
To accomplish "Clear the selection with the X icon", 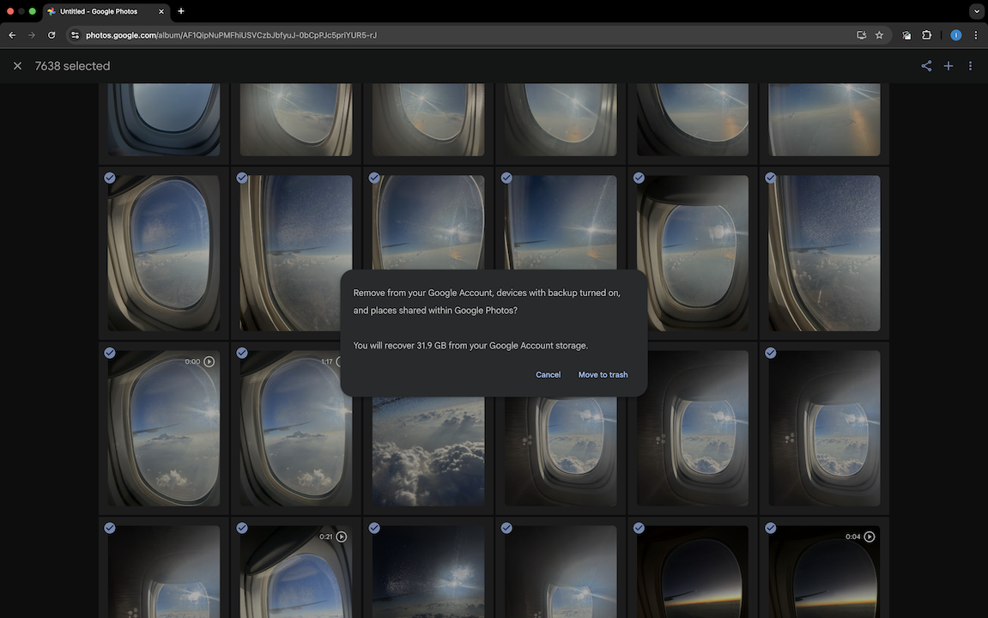I will pos(17,66).
